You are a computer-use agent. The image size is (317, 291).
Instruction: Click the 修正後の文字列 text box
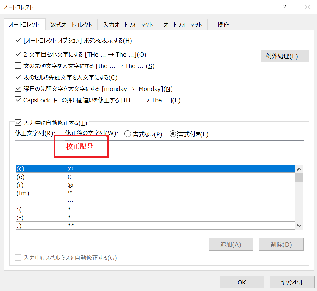click(x=185, y=151)
